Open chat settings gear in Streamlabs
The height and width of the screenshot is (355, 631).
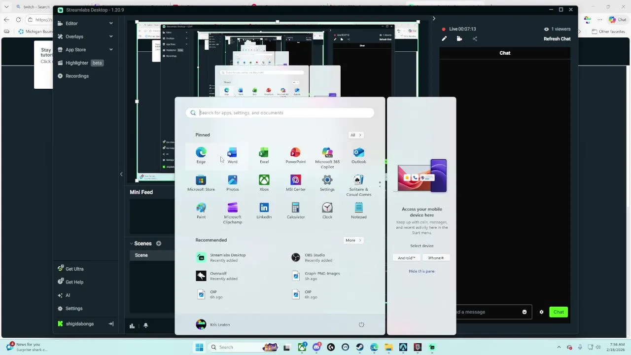pos(541,312)
